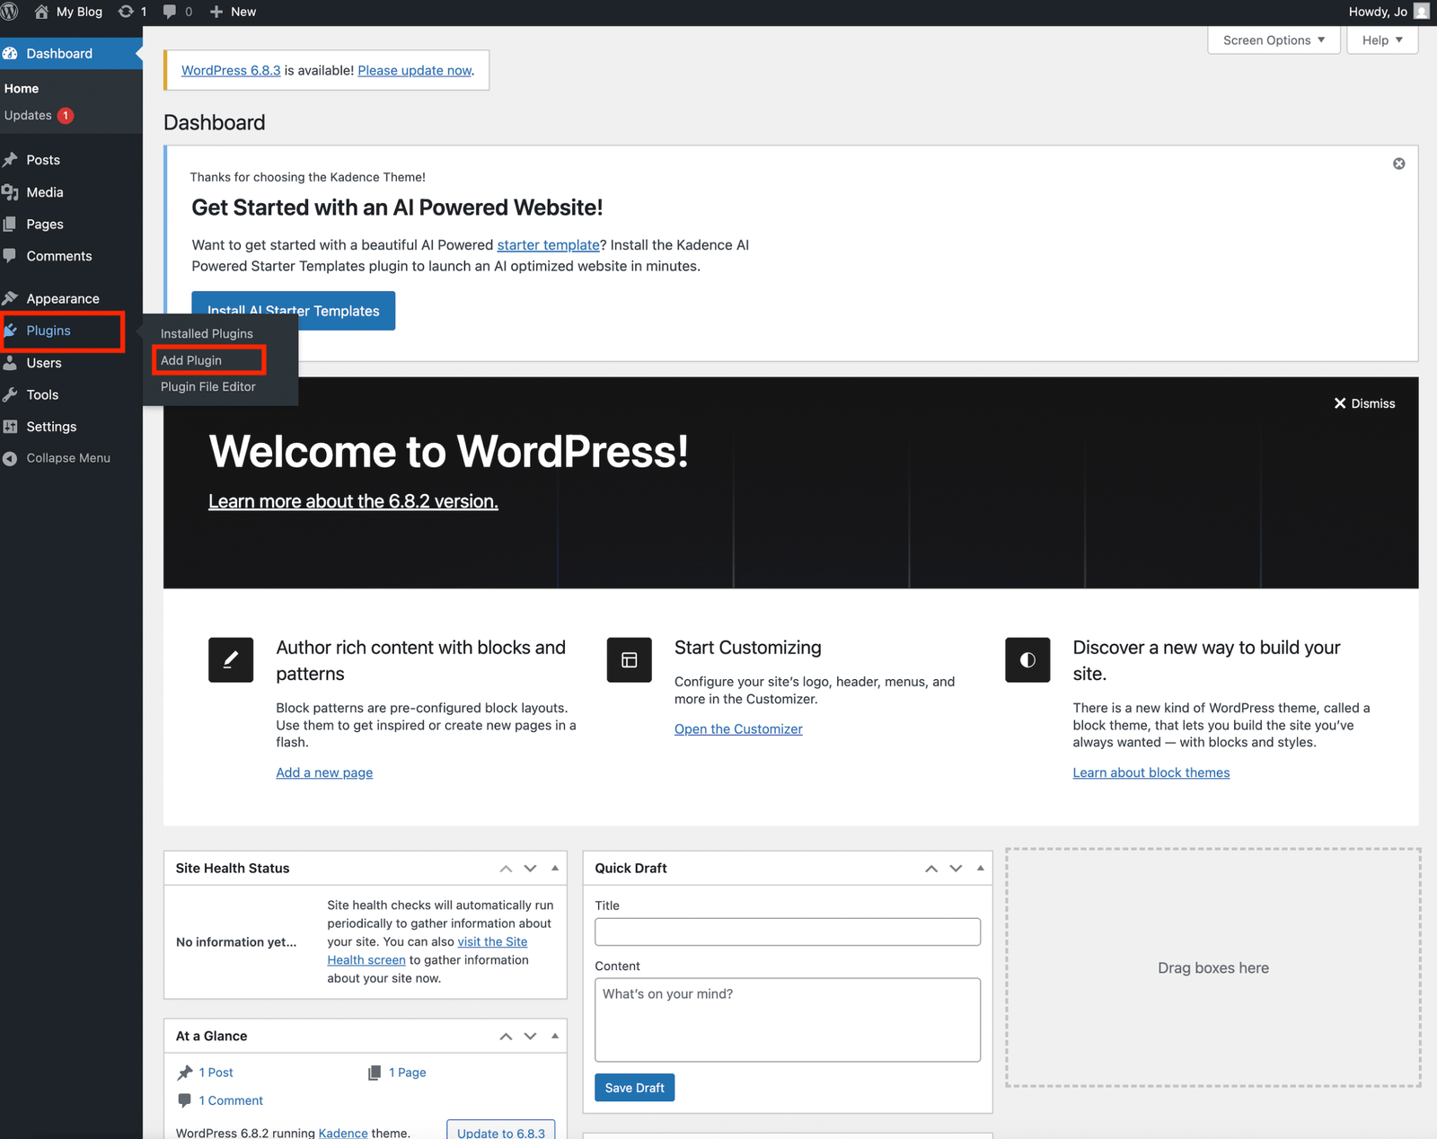Select Add Plugin from Plugins submenu

[191, 360]
